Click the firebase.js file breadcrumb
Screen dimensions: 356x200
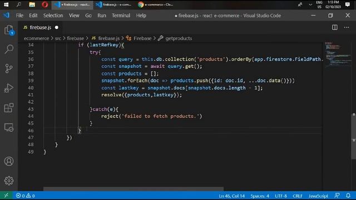106,38
